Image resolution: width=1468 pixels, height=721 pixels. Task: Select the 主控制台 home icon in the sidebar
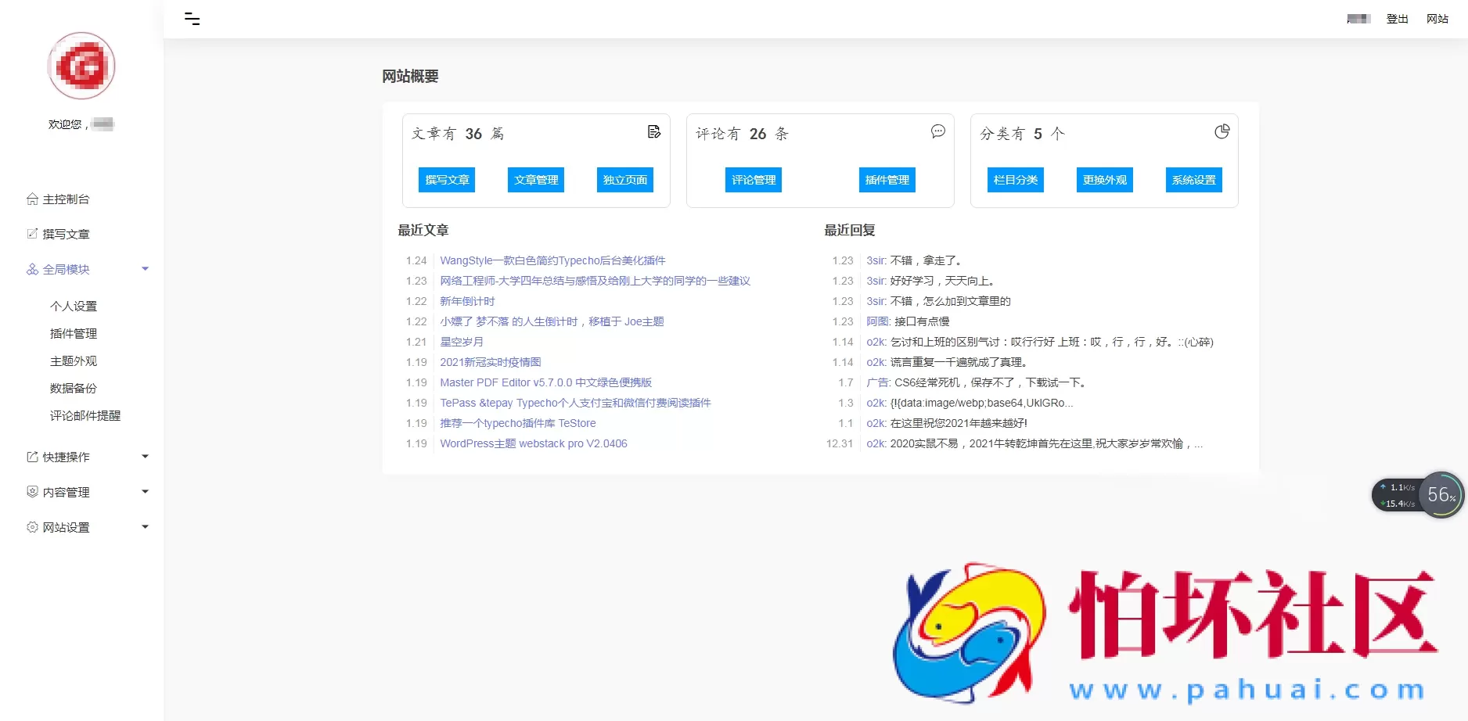click(32, 199)
